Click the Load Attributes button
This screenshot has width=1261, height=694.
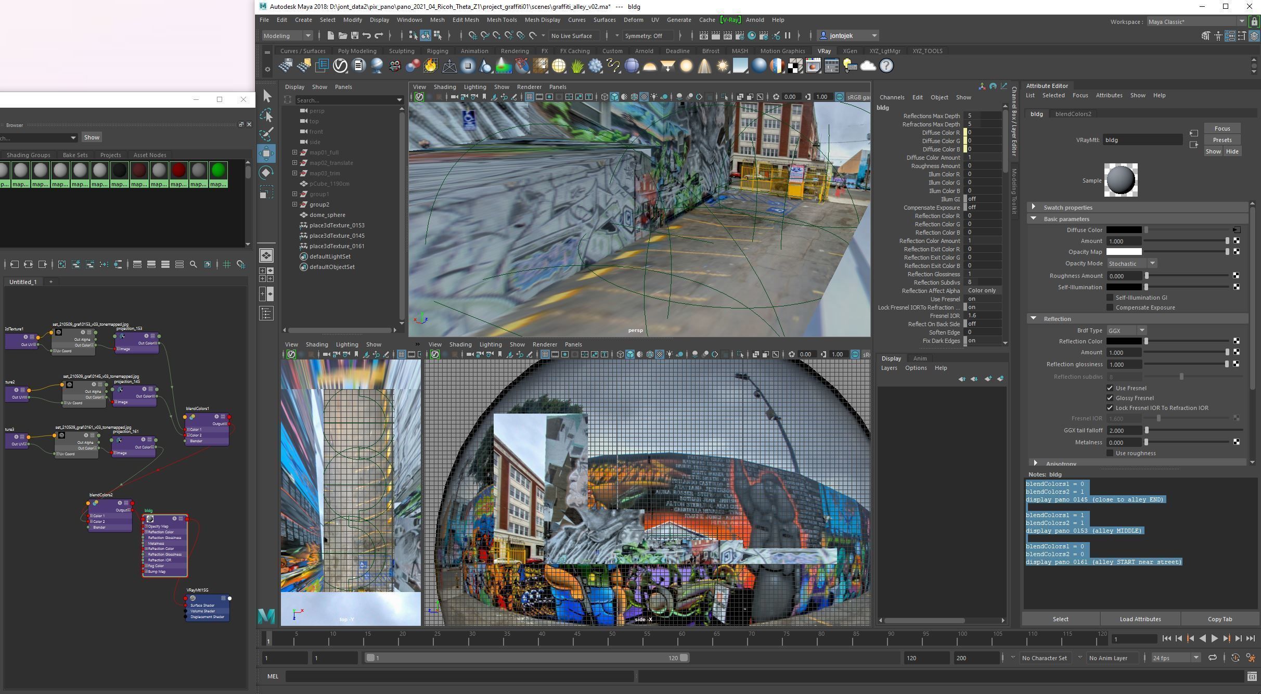coord(1140,619)
